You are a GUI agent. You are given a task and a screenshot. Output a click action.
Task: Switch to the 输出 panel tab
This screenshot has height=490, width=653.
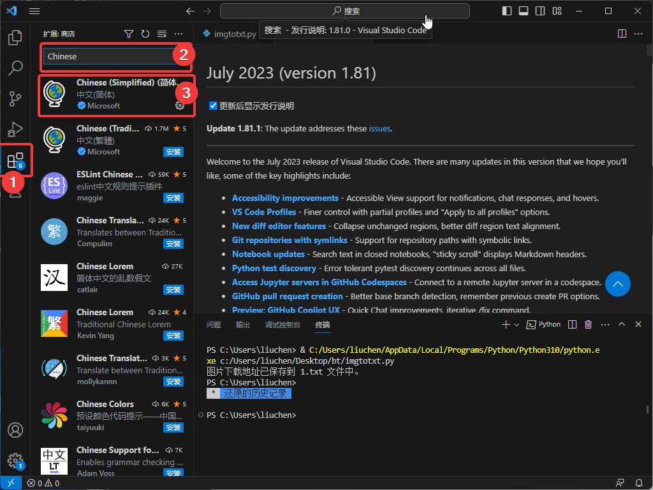(243, 325)
